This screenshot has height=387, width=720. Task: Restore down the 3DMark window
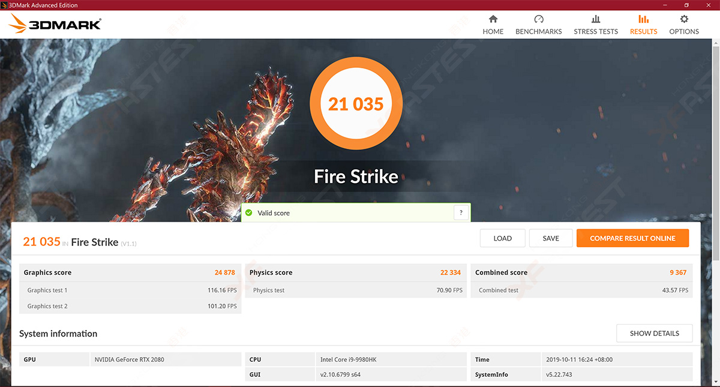pyautogui.click(x=686, y=5)
